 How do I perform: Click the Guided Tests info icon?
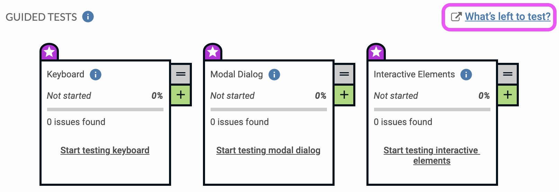coord(88,17)
